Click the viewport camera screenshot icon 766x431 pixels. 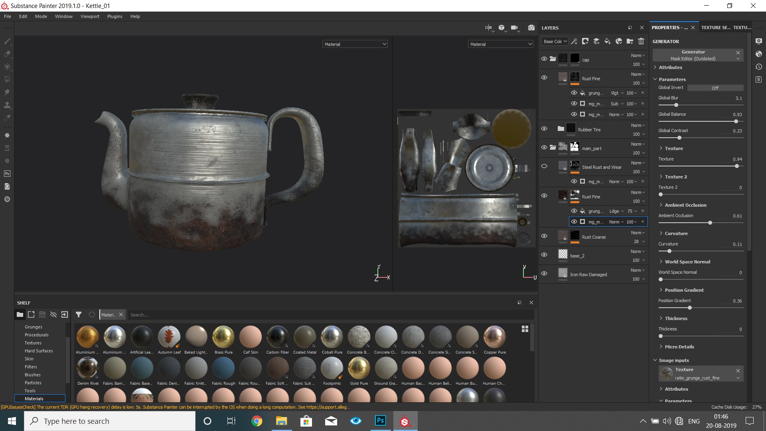(x=531, y=28)
